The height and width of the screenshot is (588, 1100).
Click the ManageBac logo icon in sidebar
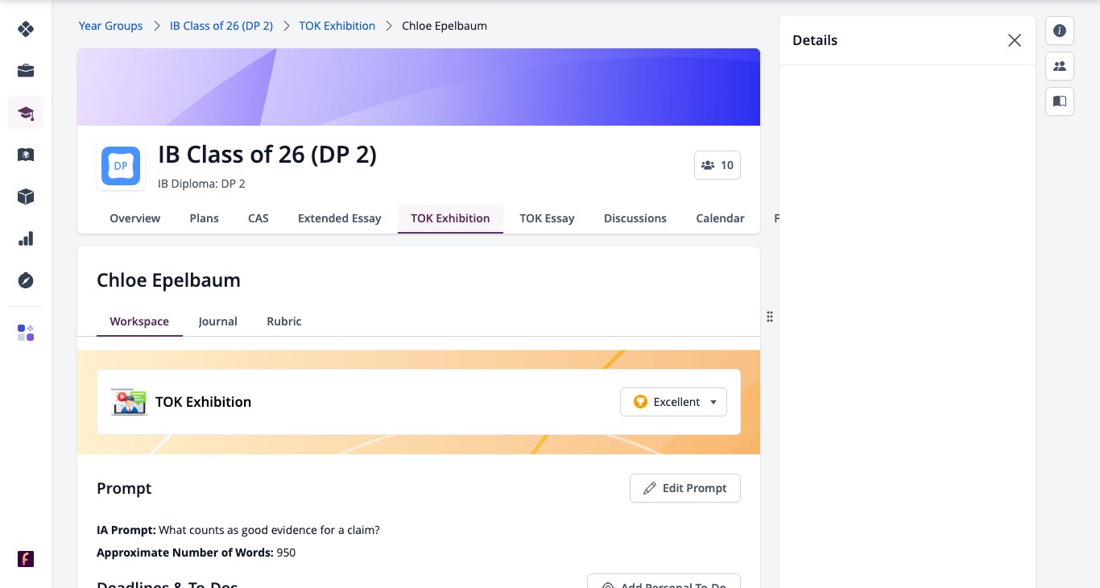pos(26,29)
